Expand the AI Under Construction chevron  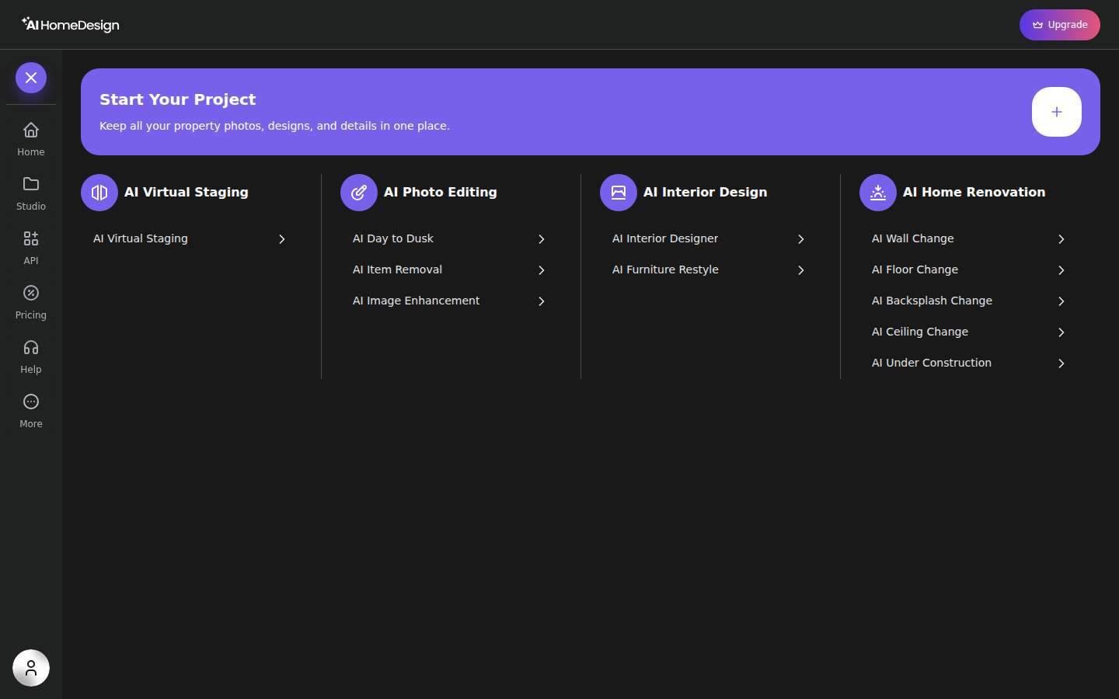coord(1061,363)
